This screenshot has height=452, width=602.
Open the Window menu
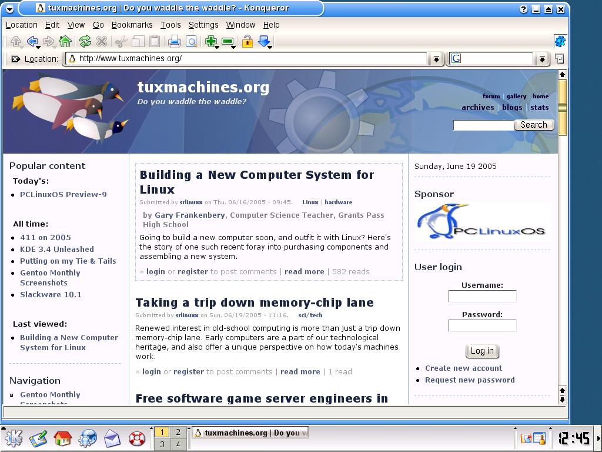pyautogui.click(x=240, y=25)
